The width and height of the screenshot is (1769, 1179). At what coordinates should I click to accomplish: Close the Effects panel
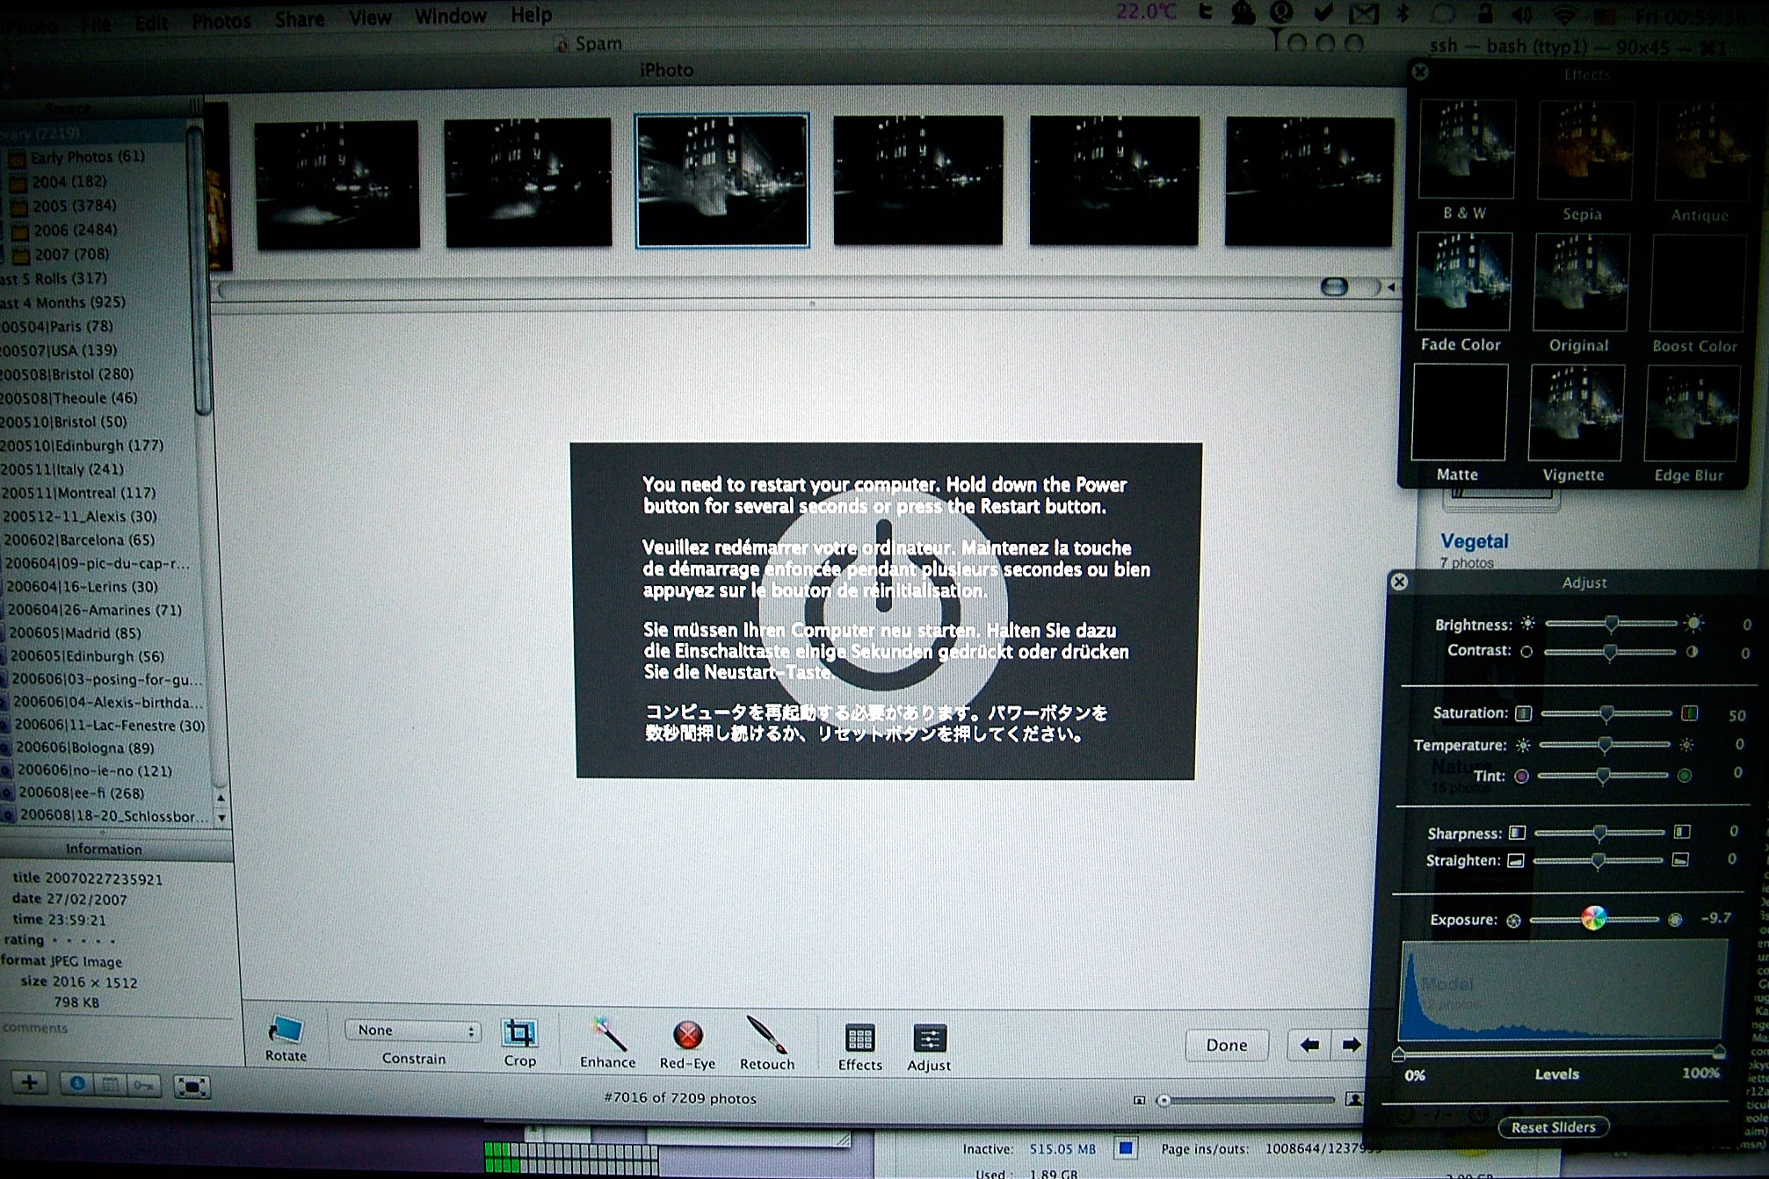click(x=1420, y=71)
